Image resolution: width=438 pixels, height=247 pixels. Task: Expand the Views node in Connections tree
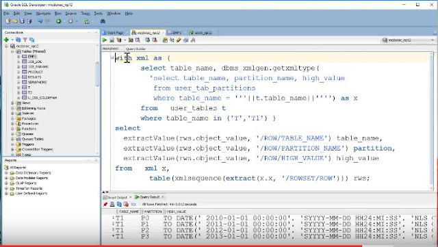[12, 103]
